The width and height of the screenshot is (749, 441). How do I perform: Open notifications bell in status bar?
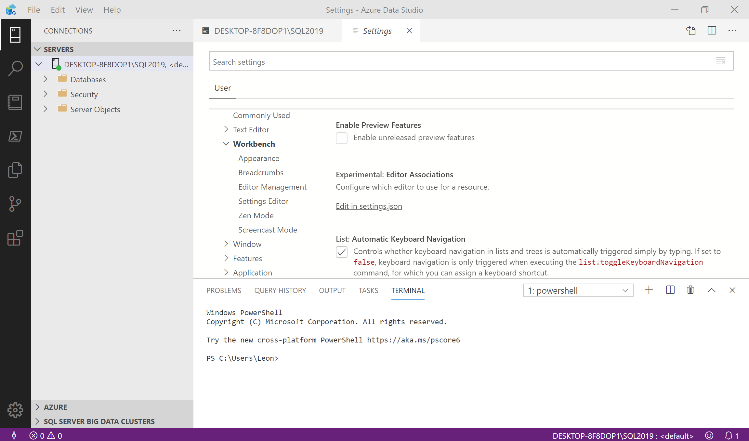pos(729,435)
